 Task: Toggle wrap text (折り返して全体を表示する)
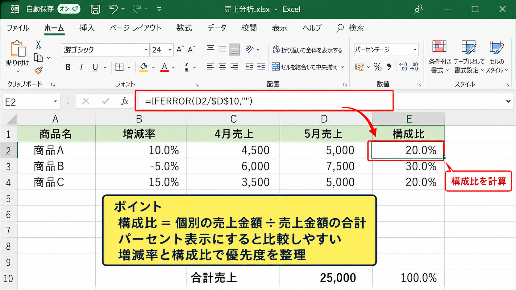[307, 50]
